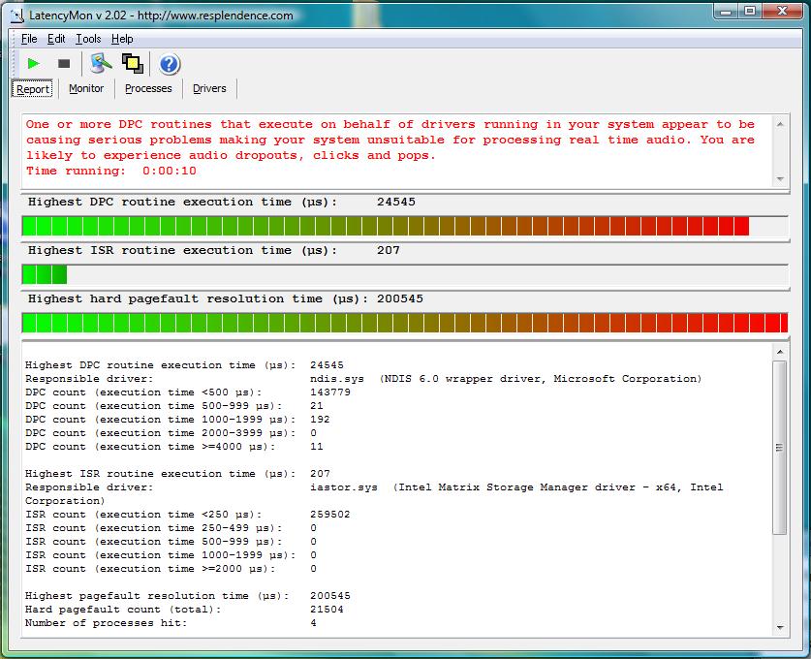This screenshot has width=811, height=659.
Task: Click the header value '24545' above the DPC bar
Action: 396,202
